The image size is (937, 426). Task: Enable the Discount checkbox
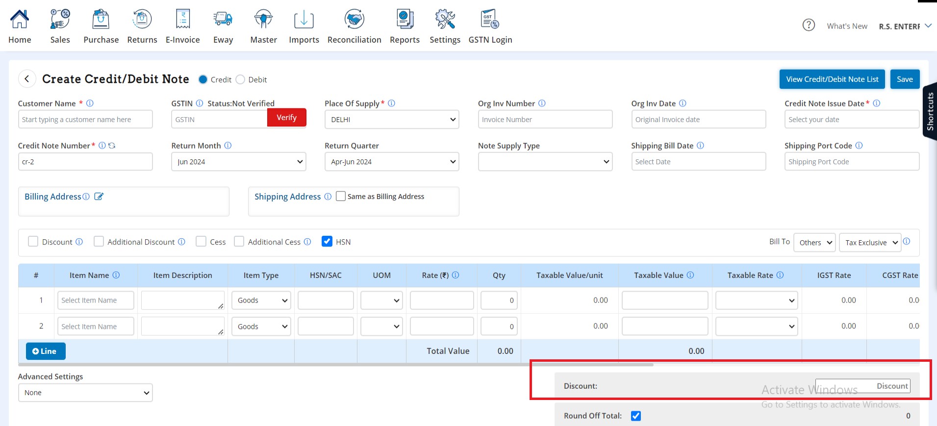point(33,241)
